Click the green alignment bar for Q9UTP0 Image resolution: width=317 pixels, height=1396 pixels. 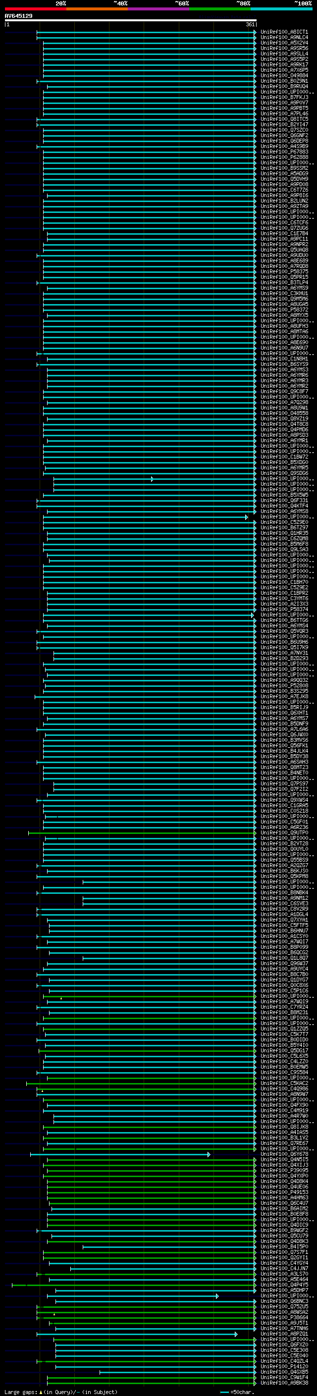pos(142,833)
